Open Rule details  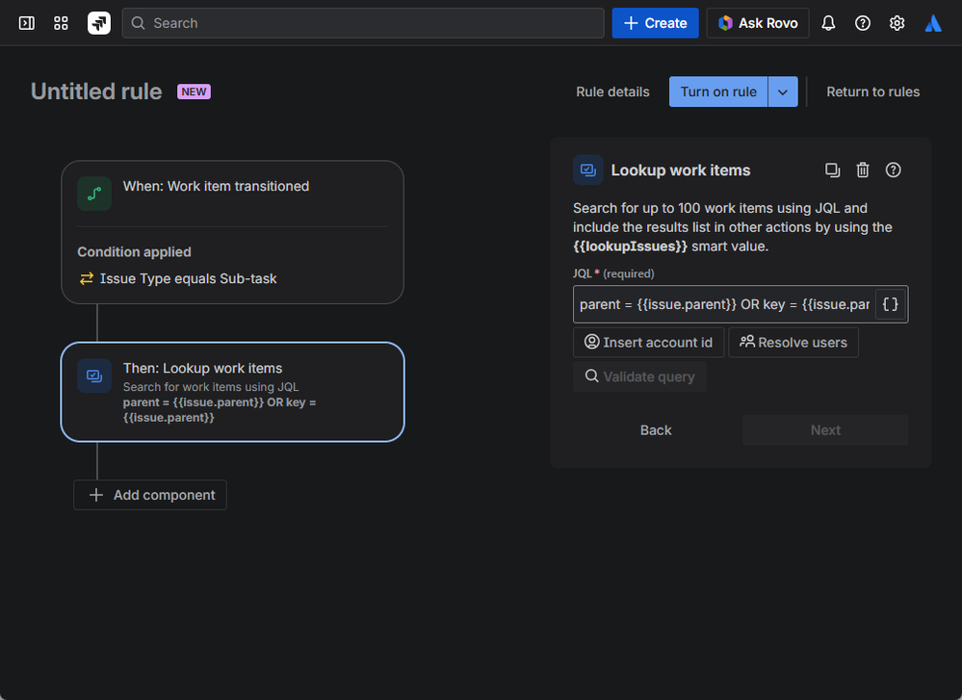(x=612, y=92)
